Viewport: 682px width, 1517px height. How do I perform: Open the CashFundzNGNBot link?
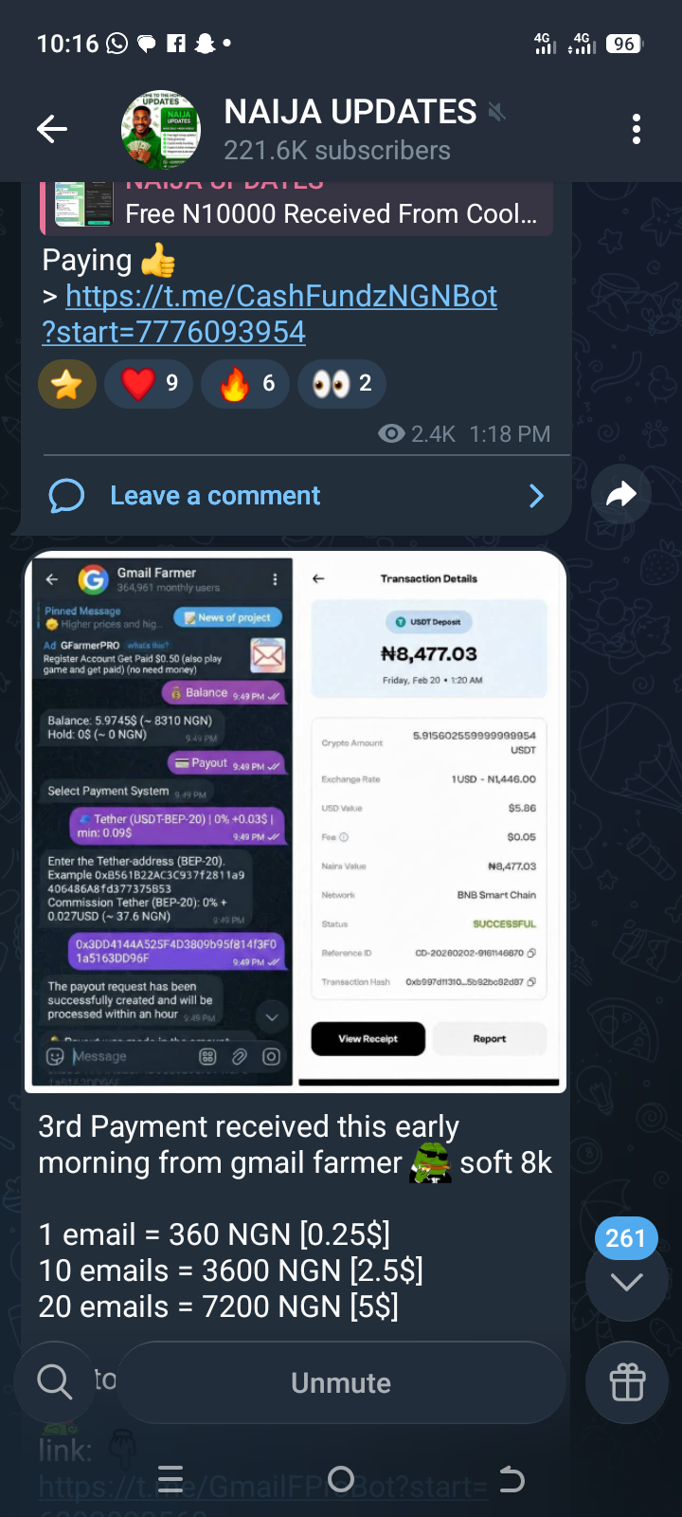tap(270, 314)
